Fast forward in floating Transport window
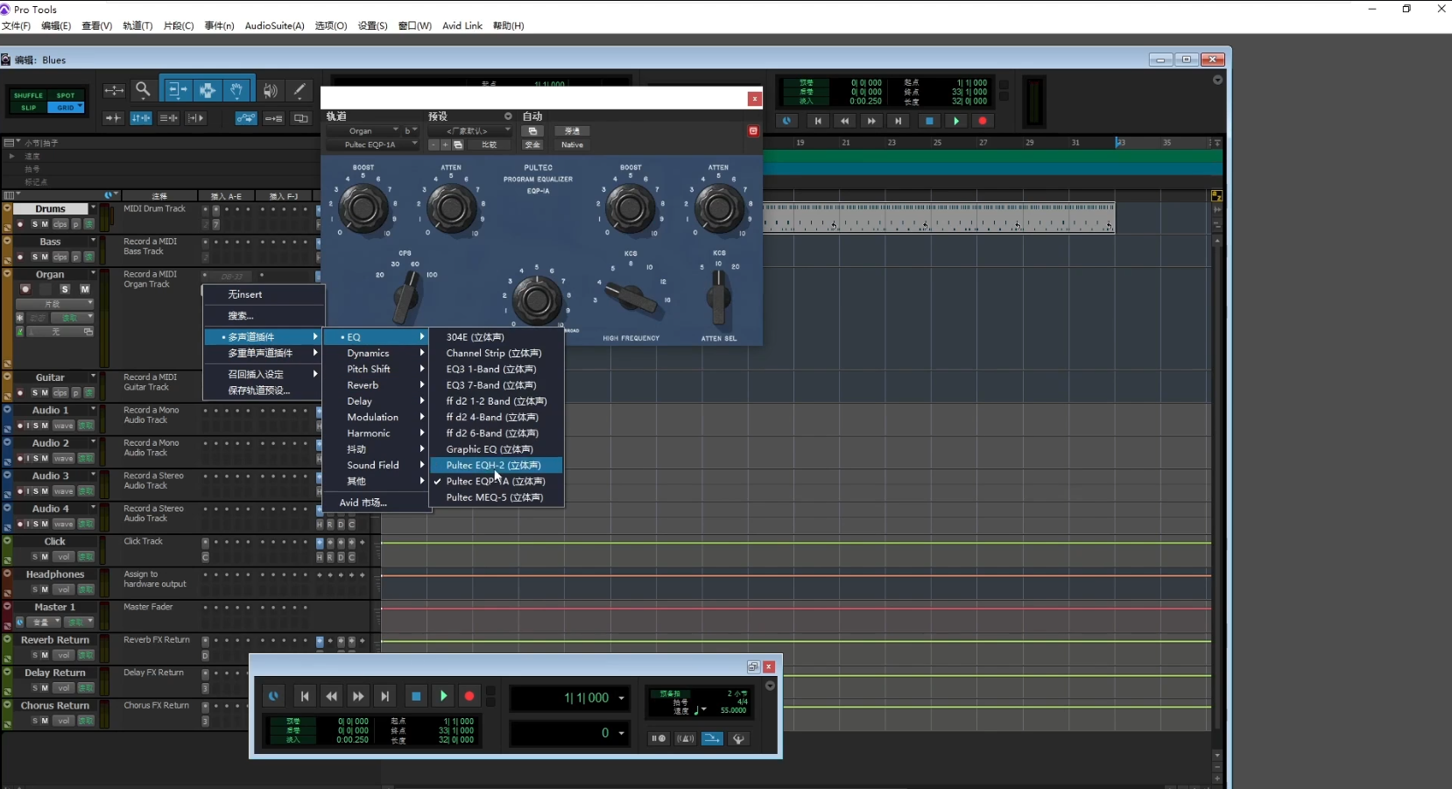 pyautogui.click(x=358, y=696)
